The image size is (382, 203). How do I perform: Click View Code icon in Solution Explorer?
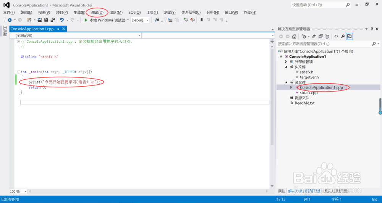336,36
